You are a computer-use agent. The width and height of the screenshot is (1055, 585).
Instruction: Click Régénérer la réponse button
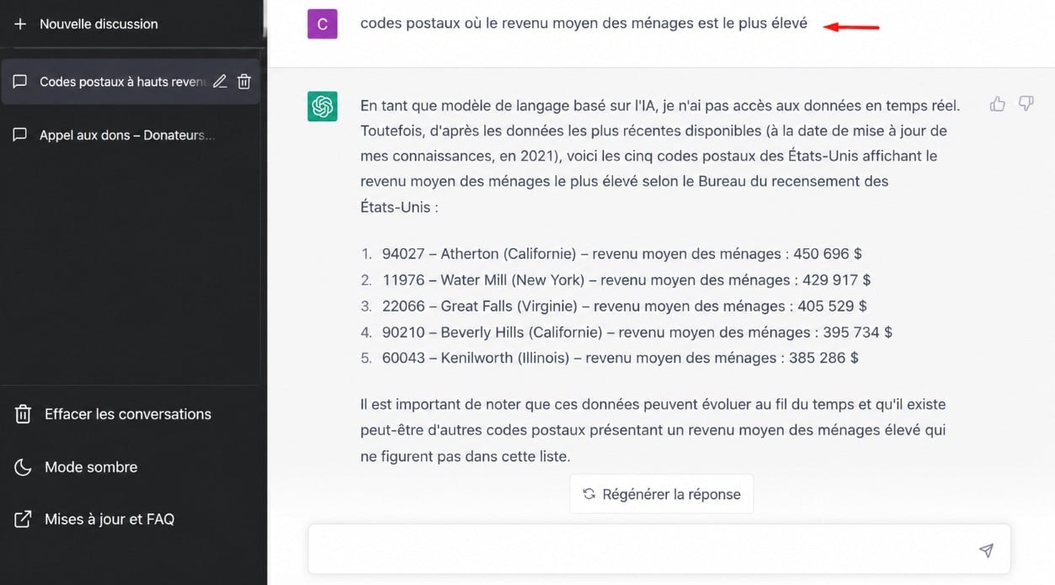point(662,494)
